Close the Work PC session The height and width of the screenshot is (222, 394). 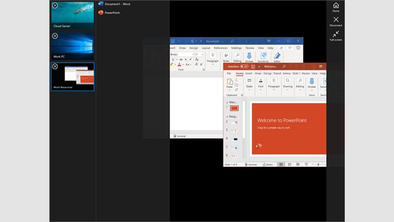click(x=55, y=36)
